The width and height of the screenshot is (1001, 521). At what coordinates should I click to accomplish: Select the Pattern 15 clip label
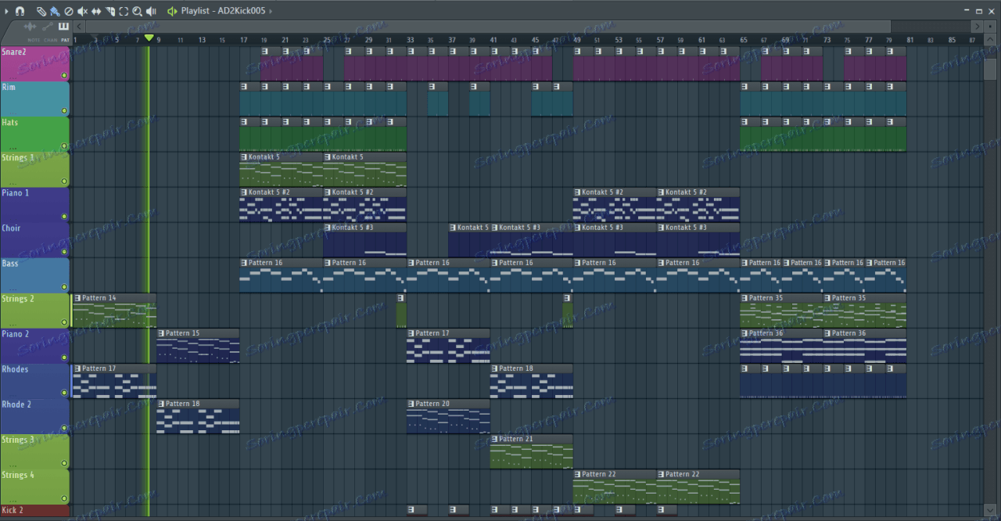183,333
